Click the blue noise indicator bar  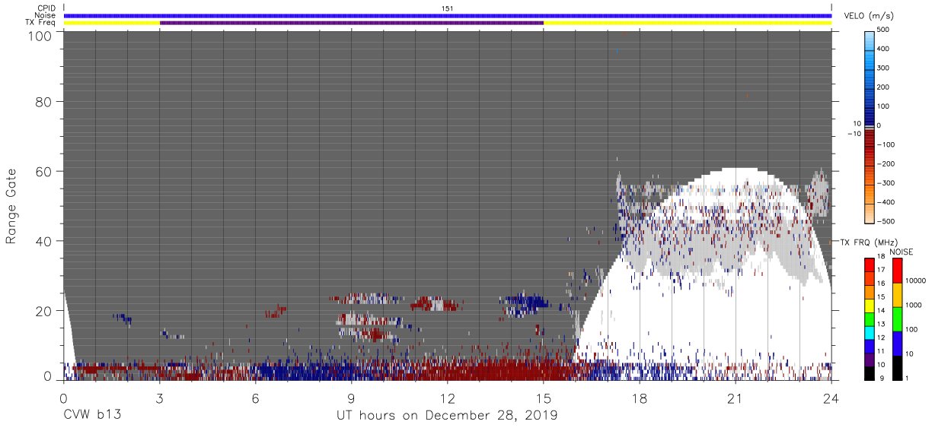click(x=447, y=15)
